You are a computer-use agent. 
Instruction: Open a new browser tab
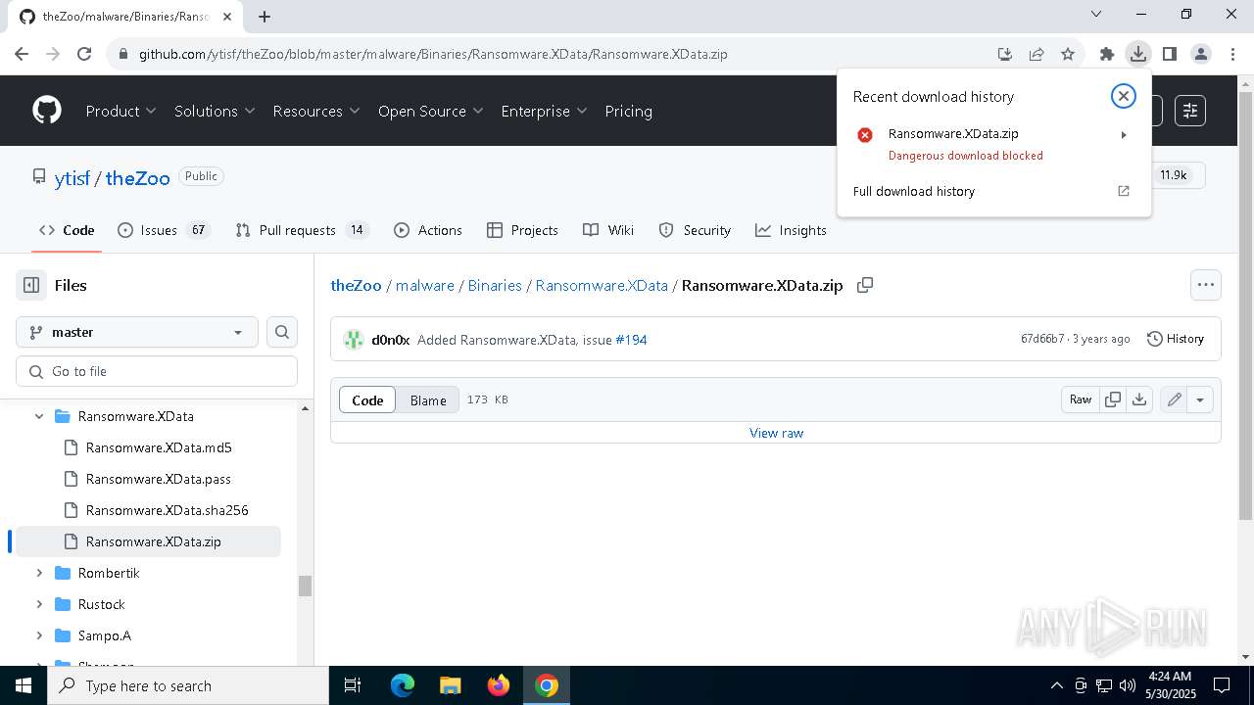(265, 16)
